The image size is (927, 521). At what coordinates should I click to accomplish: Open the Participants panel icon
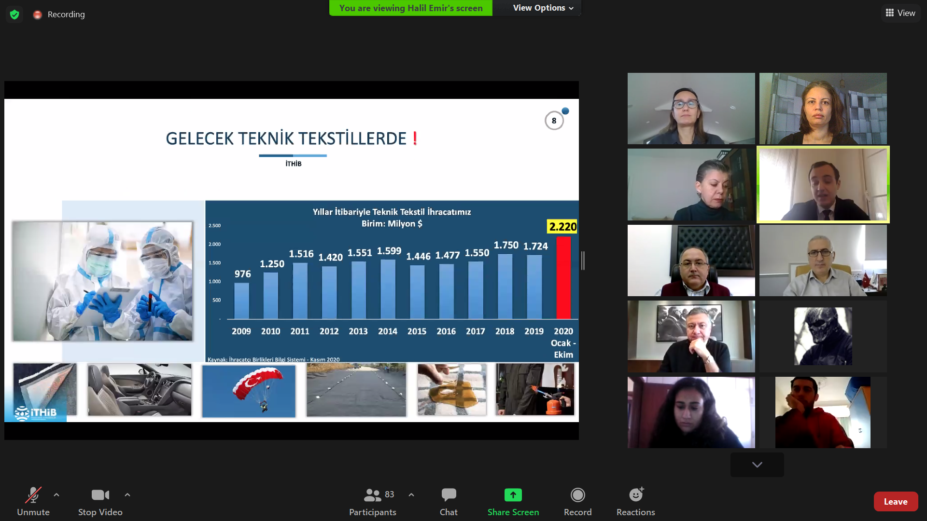372,495
